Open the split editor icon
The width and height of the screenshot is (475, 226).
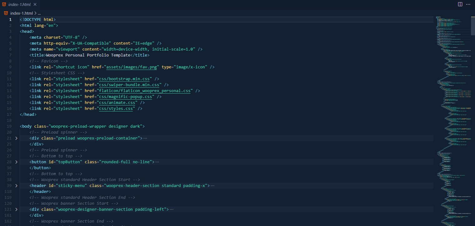coord(460,4)
